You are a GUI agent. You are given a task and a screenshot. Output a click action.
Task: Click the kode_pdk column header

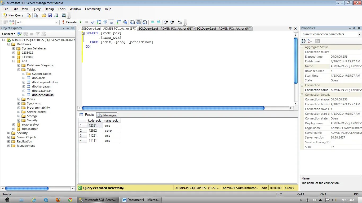[95, 121]
